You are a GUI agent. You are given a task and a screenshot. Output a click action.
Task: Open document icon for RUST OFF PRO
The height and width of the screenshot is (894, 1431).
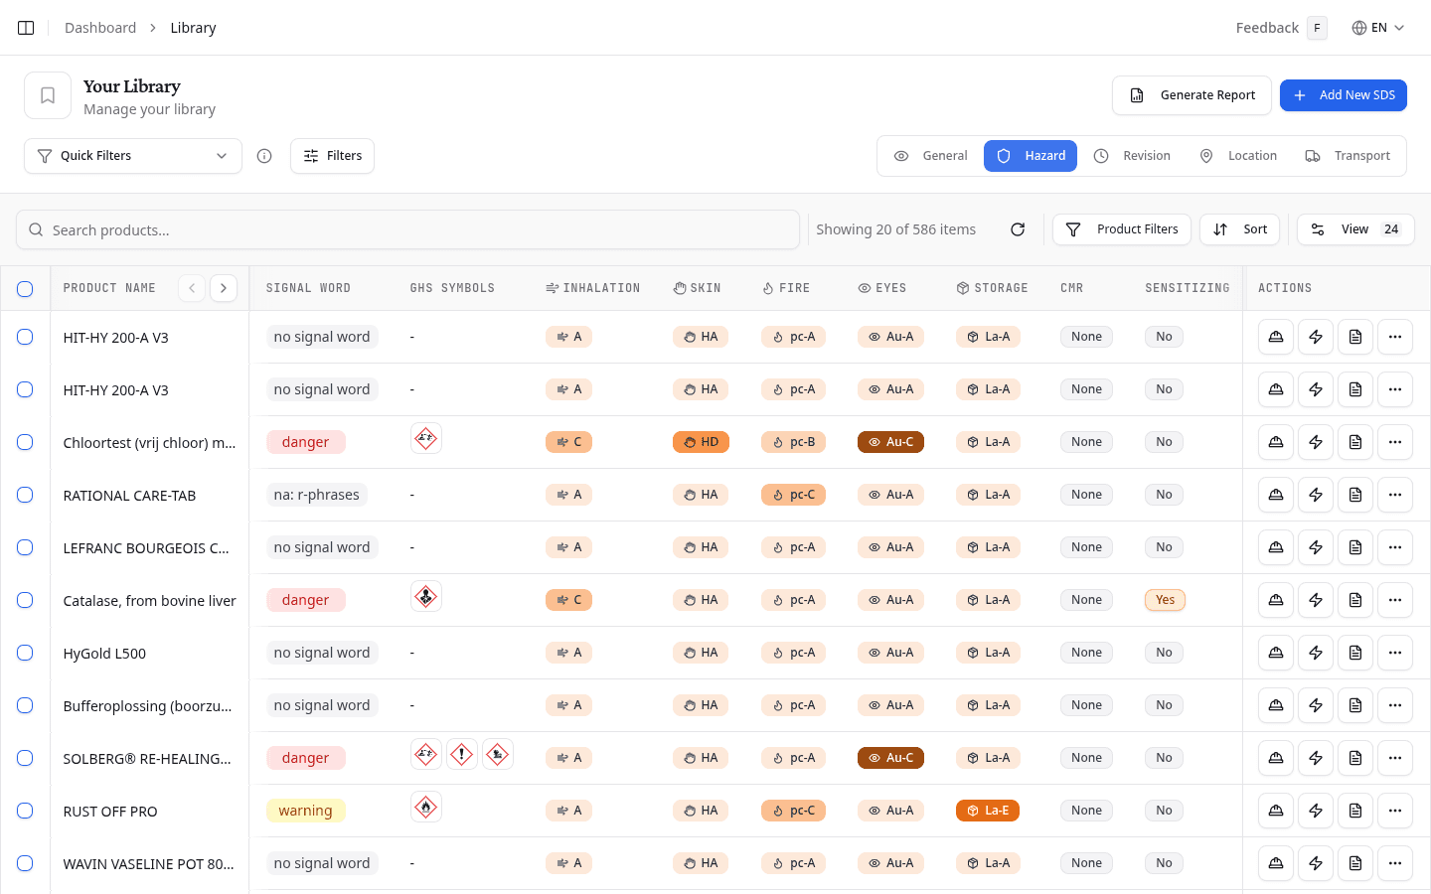pos(1355,811)
